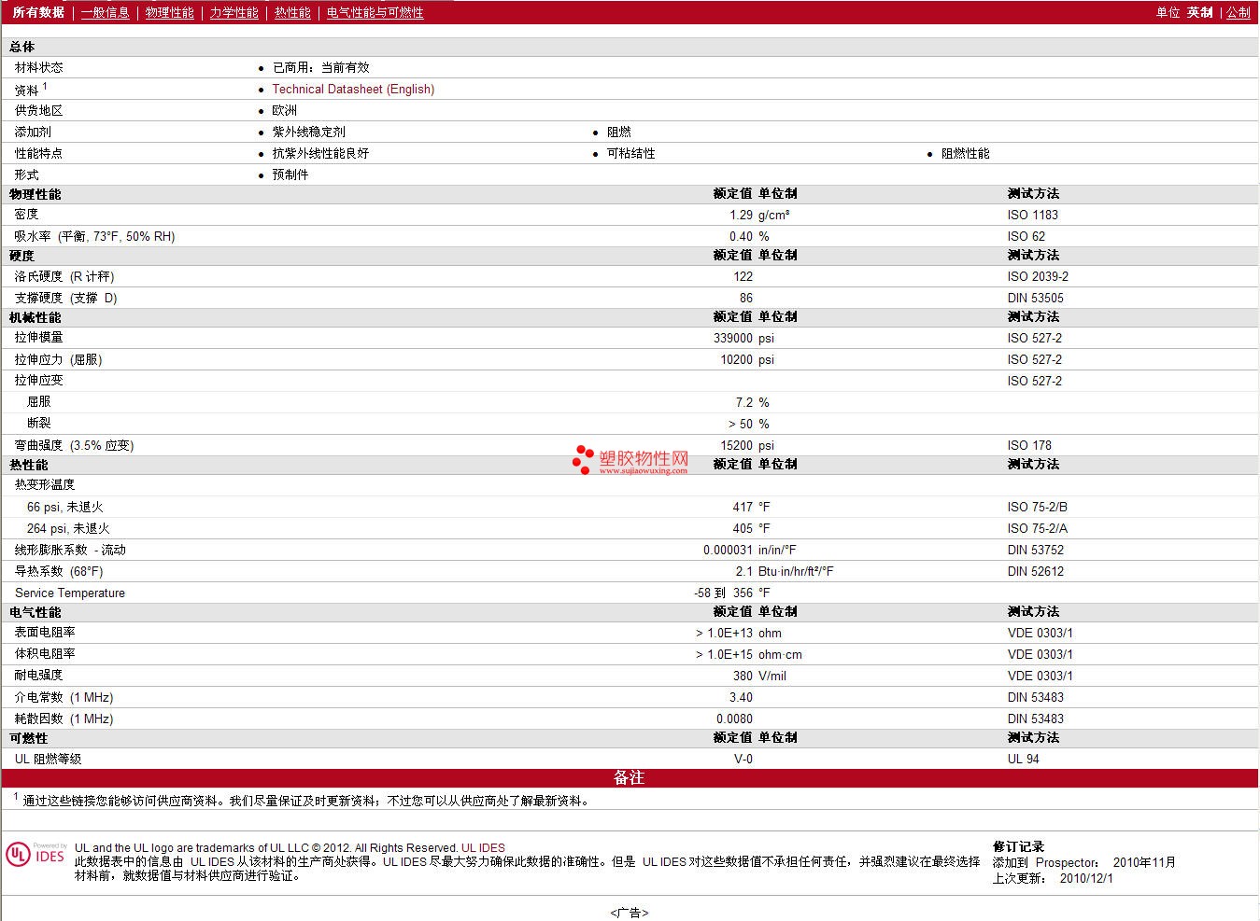Select test method DIN 52612
The image size is (1260, 921).
(x=1035, y=571)
